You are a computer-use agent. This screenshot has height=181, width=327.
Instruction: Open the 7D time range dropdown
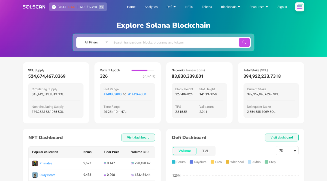[287, 151]
